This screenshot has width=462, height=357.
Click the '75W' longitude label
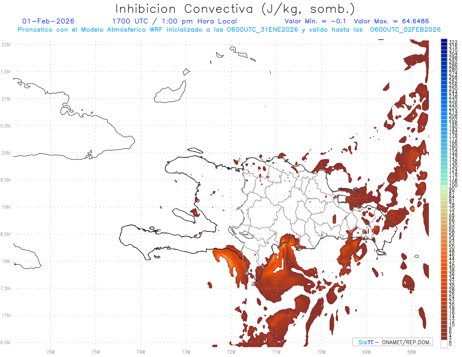(96, 352)
